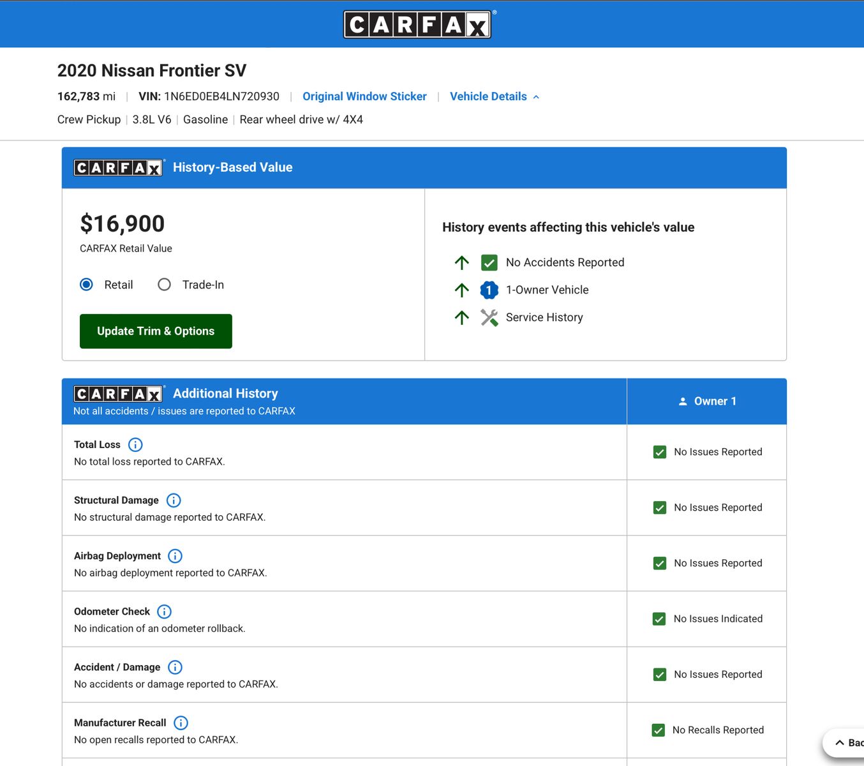Viewport: 864px width, 766px height.
Task: Select the Retail value radio button
Action: [x=86, y=285]
